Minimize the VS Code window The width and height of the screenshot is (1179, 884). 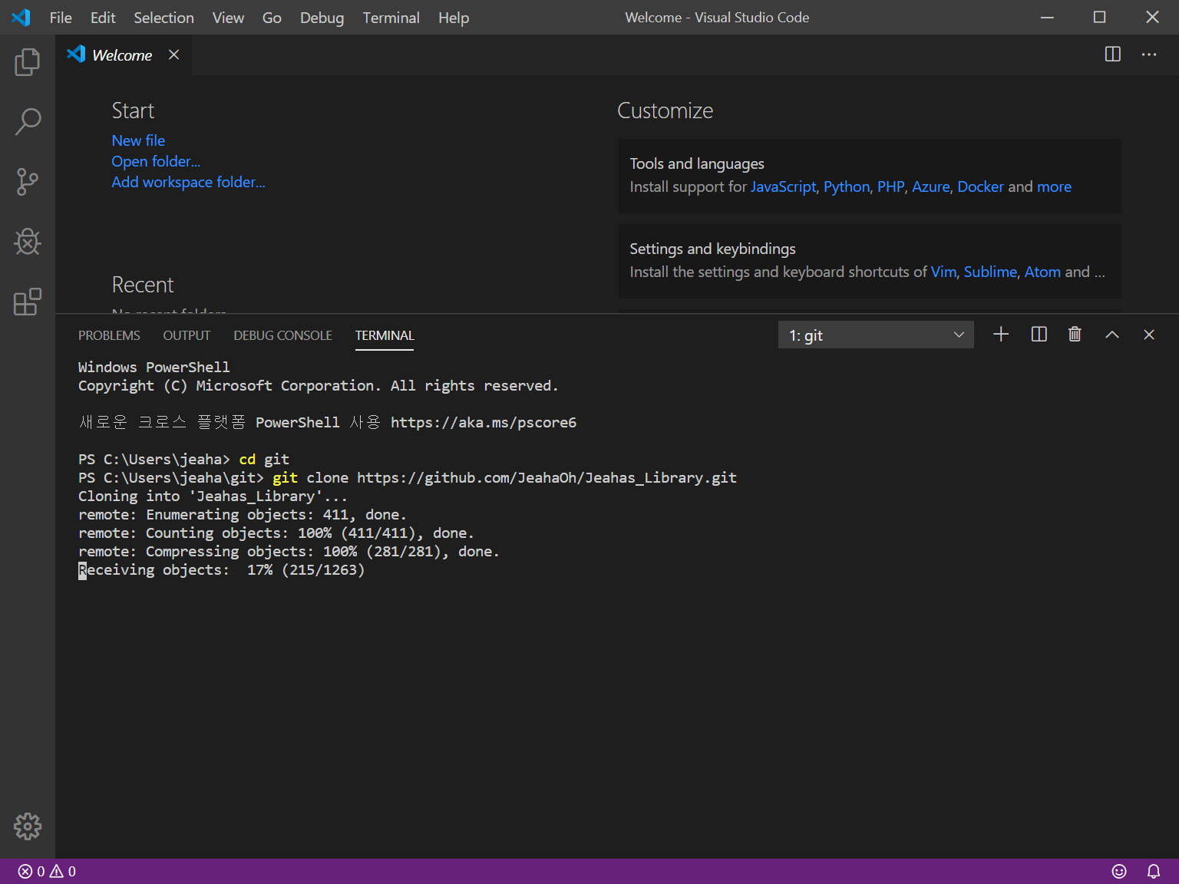coord(1047,17)
